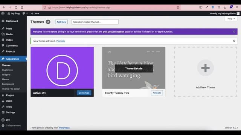Open Theme Details for Twenty Twenty-Two
241x135 pixels.
[134, 69]
